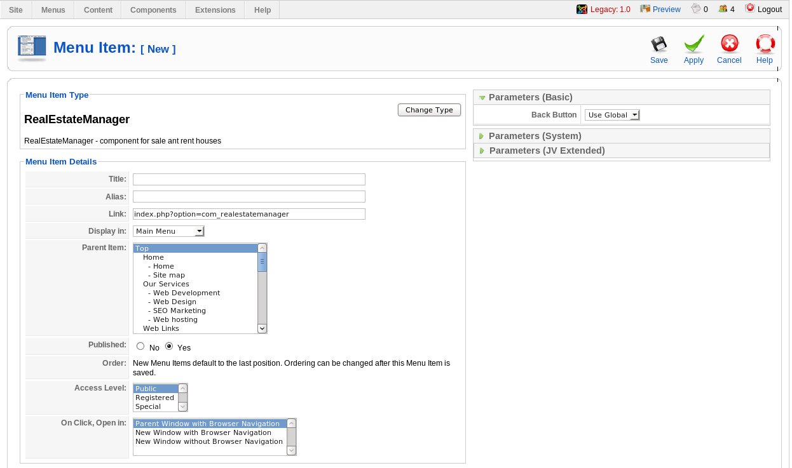Select Registered access level
This screenshot has width=792, height=468.
click(x=156, y=398)
